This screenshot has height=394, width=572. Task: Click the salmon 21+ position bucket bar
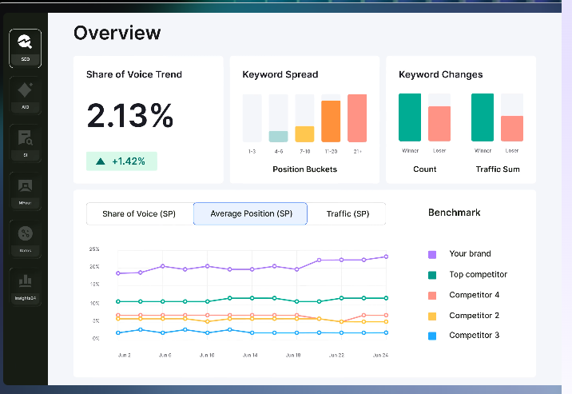point(357,118)
